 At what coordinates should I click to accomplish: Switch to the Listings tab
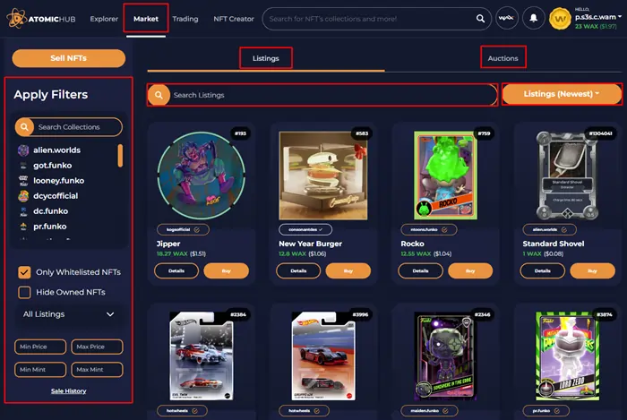click(x=266, y=58)
